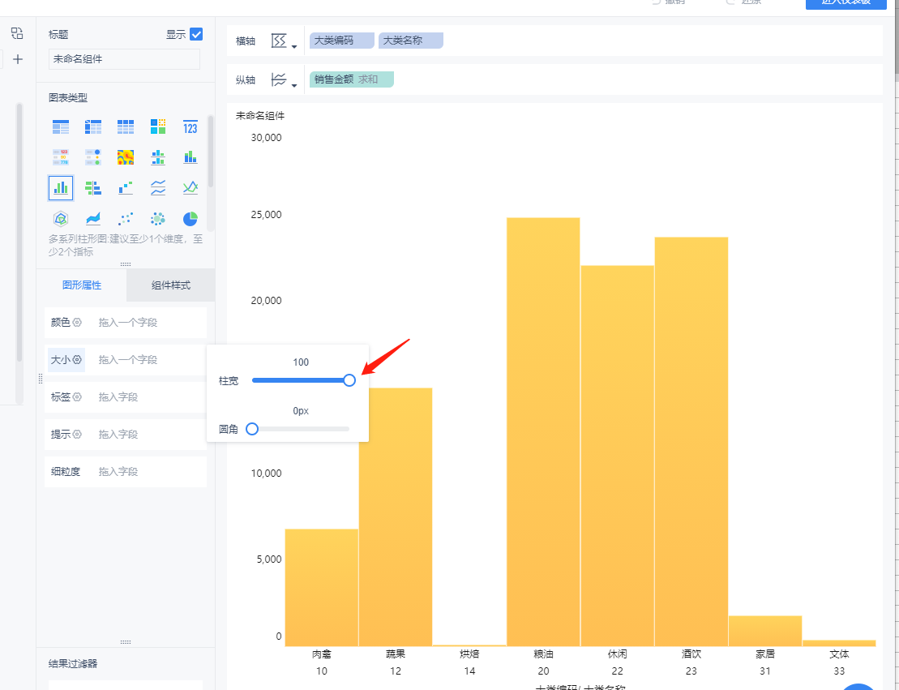Choose the radar chart type
The height and width of the screenshot is (690, 899).
point(61,219)
